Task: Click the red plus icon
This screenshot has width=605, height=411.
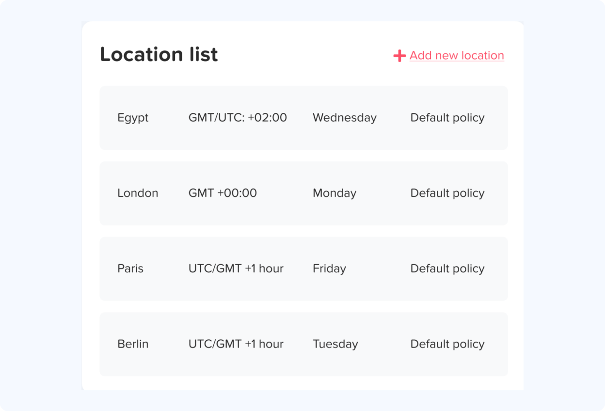Action: point(399,56)
